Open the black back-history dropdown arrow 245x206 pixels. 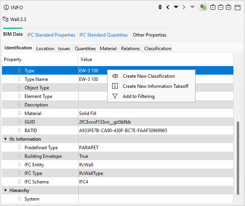176,7
